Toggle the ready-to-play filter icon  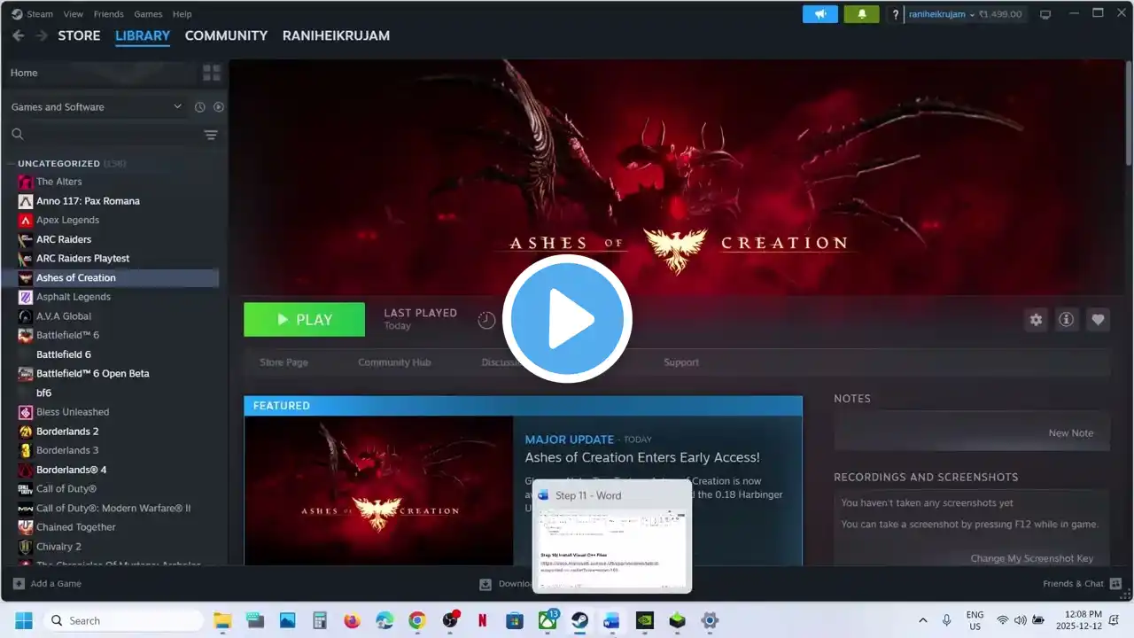coord(219,107)
